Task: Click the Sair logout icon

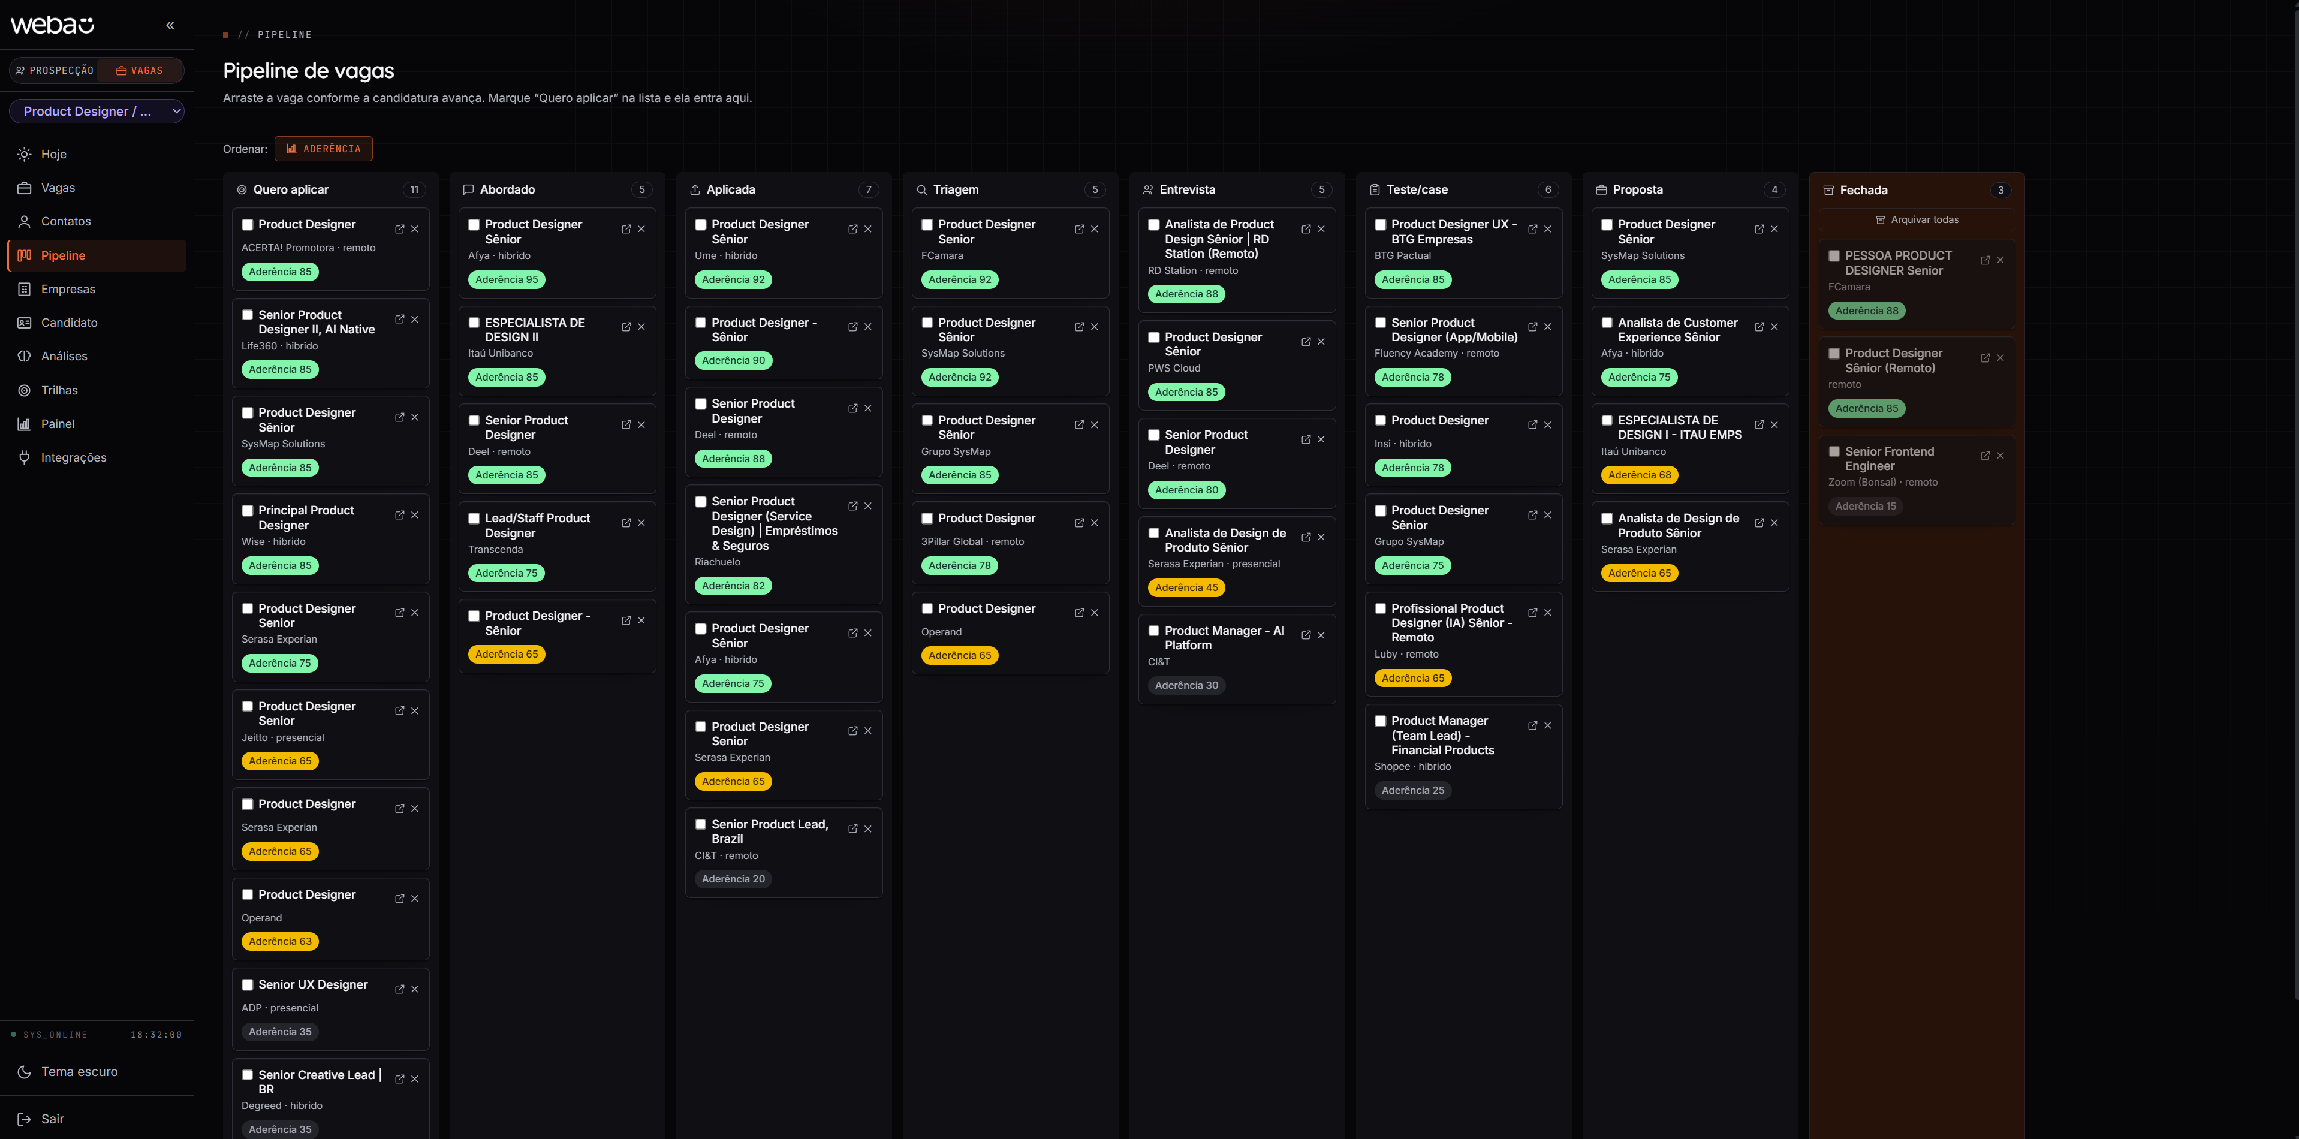Action: [24, 1119]
